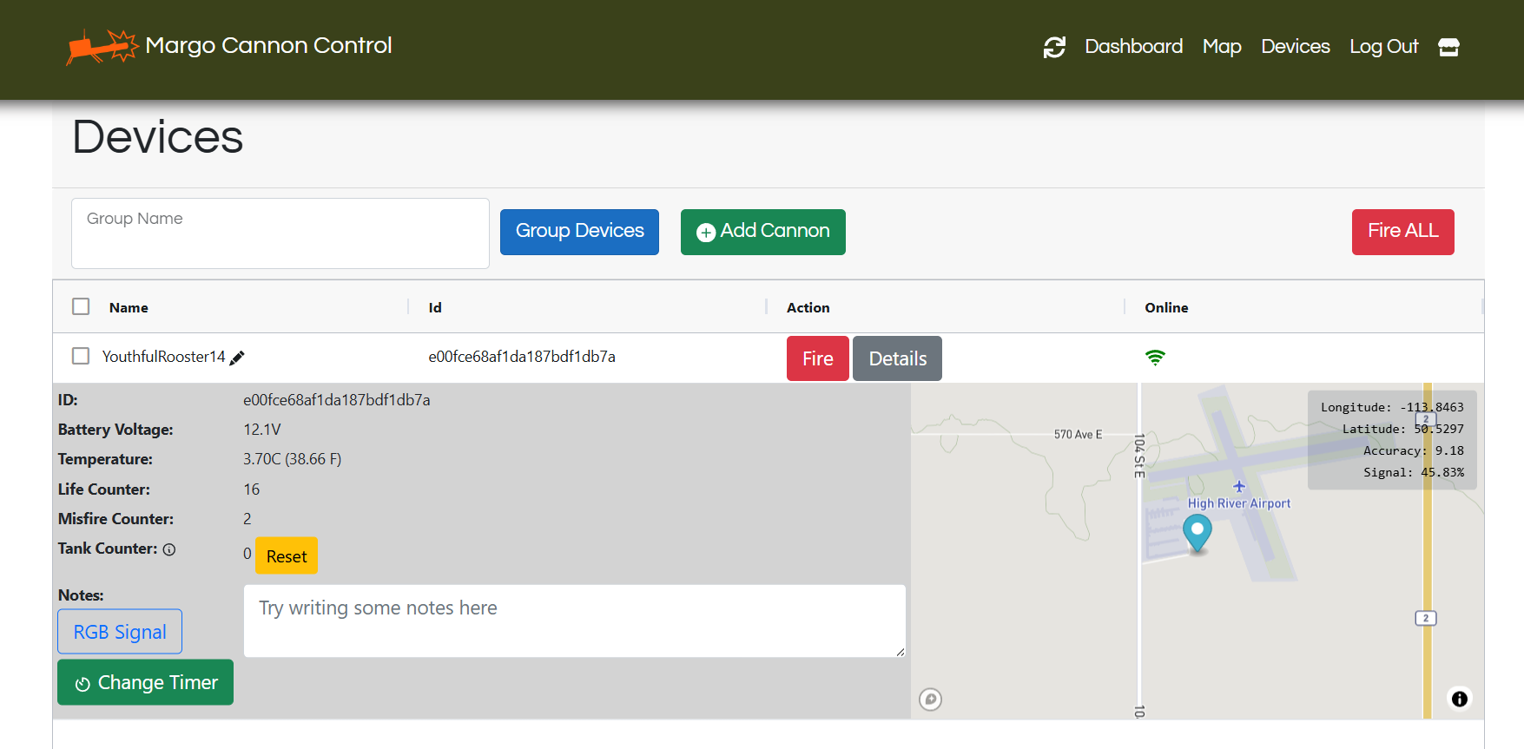Click the refresh icon in navbar
This screenshot has height=749, width=1524.
click(1054, 47)
